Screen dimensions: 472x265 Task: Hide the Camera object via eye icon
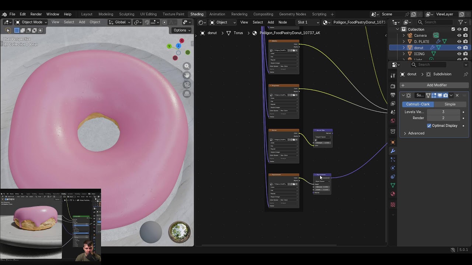point(459,35)
